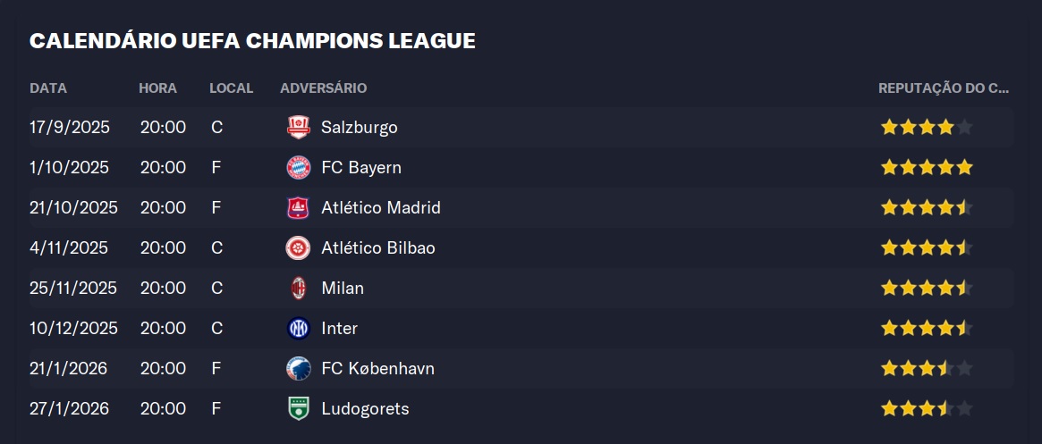This screenshot has width=1042, height=444.
Task: Click the Inter club crest icon
Action: click(298, 328)
